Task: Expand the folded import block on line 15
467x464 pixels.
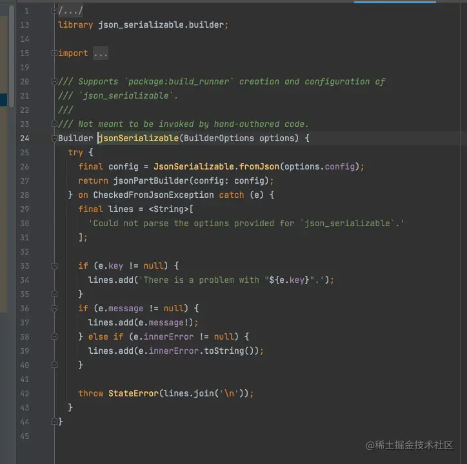Action: [54, 53]
